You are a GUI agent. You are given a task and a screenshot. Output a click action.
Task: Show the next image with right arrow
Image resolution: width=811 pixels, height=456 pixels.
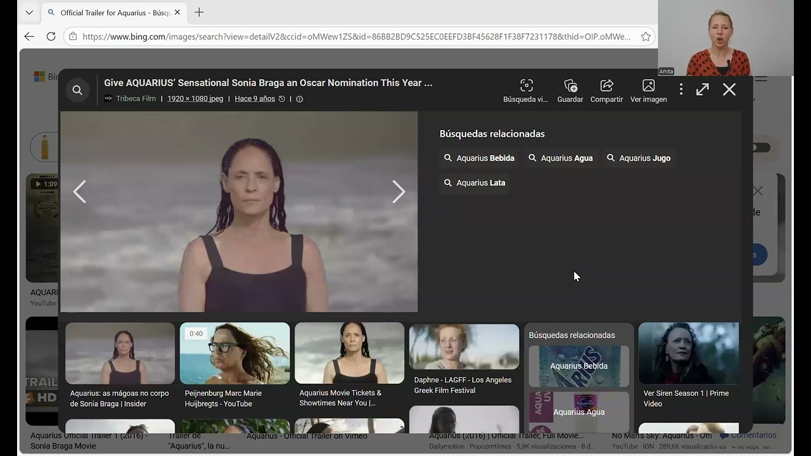pos(399,191)
